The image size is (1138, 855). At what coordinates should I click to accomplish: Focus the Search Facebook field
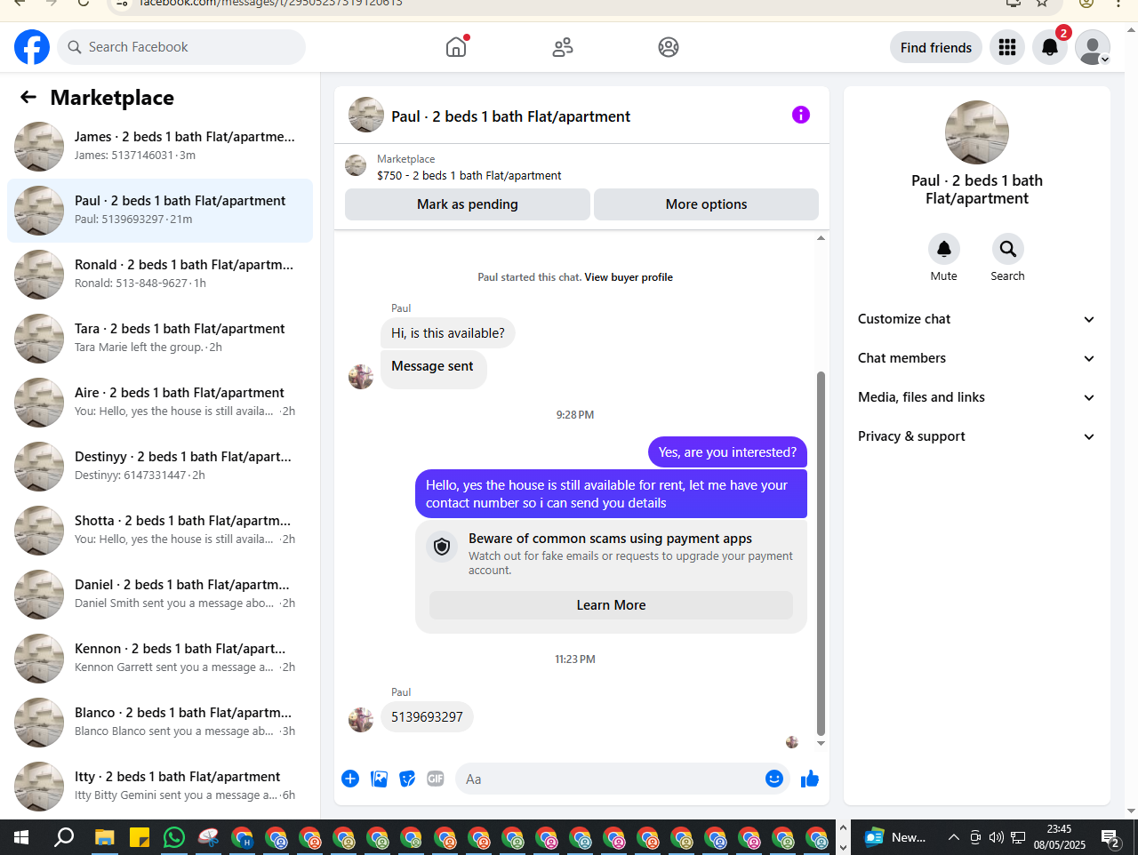[181, 47]
